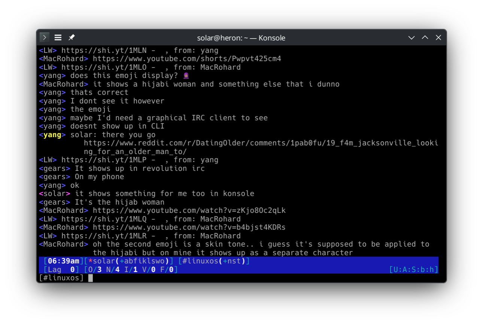Close the Konsole window
This screenshot has width=483, height=326.
[x=438, y=37]
